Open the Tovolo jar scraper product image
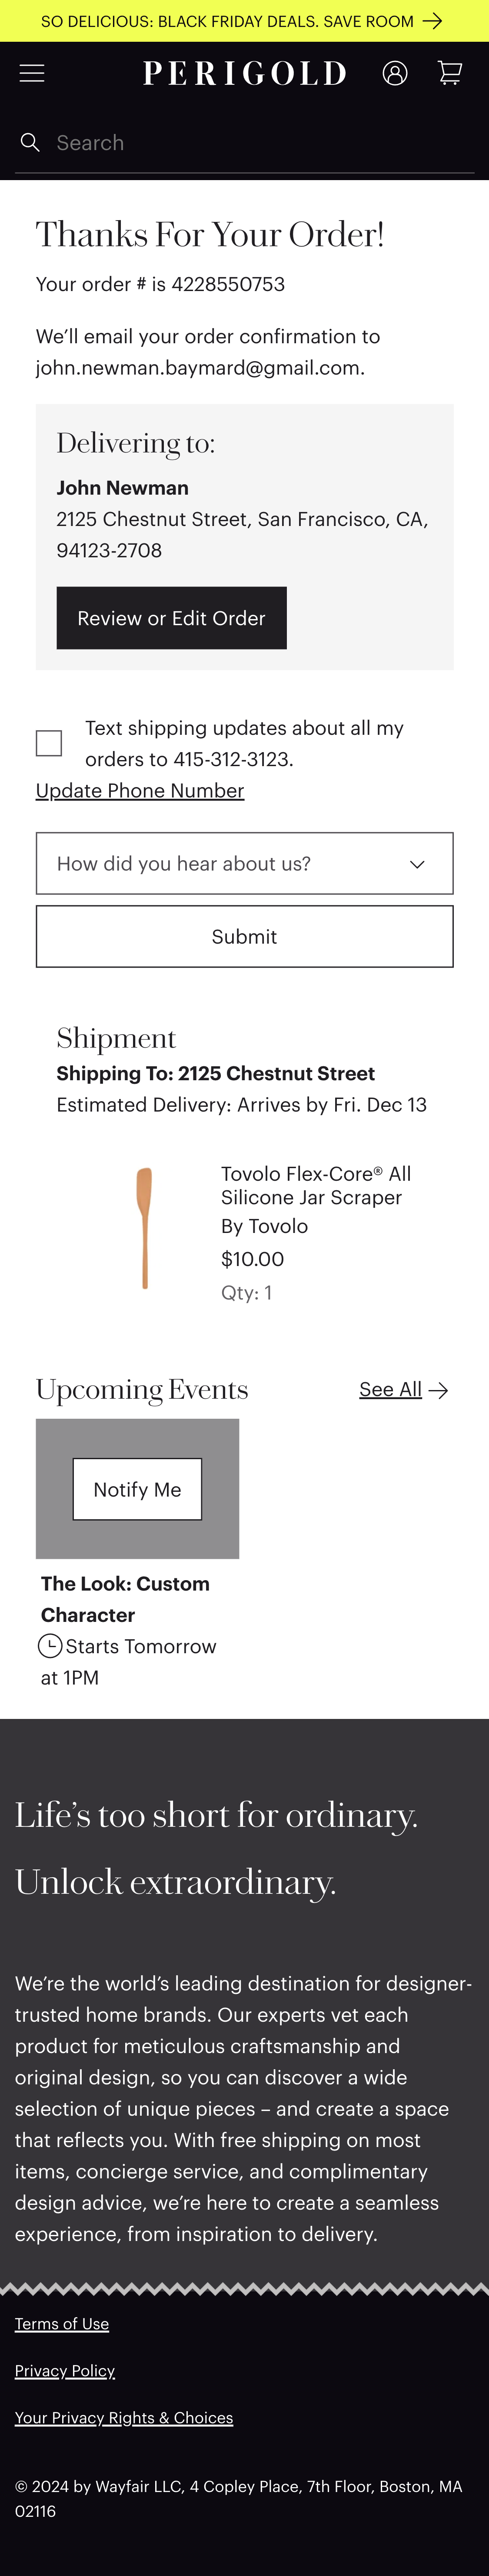The image size is (489, 2576). click(145, 1228)
